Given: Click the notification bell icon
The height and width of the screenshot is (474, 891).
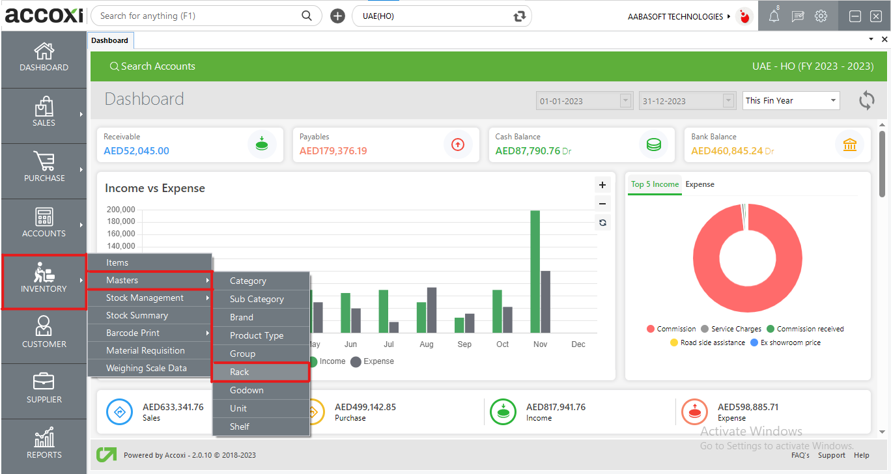Looking at the screenshot, I should point(774,16).
